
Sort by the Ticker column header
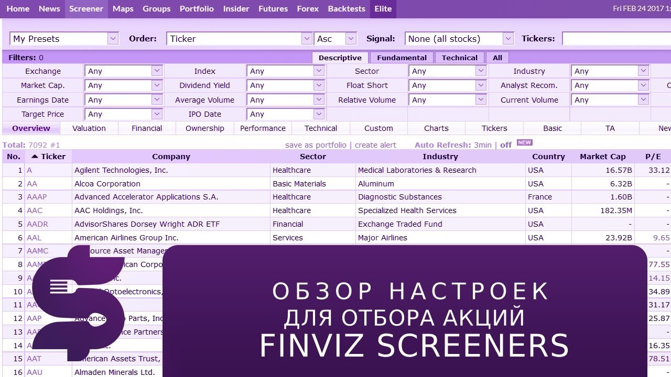48,157
